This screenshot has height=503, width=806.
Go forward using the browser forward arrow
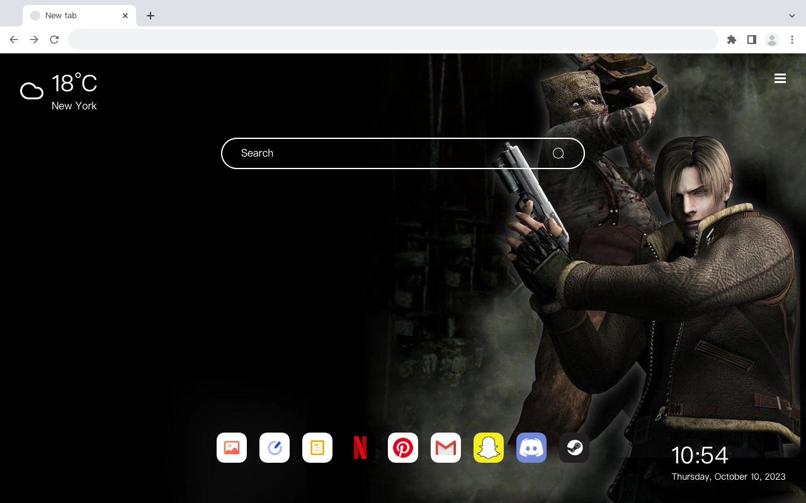(x=34, y=40)
